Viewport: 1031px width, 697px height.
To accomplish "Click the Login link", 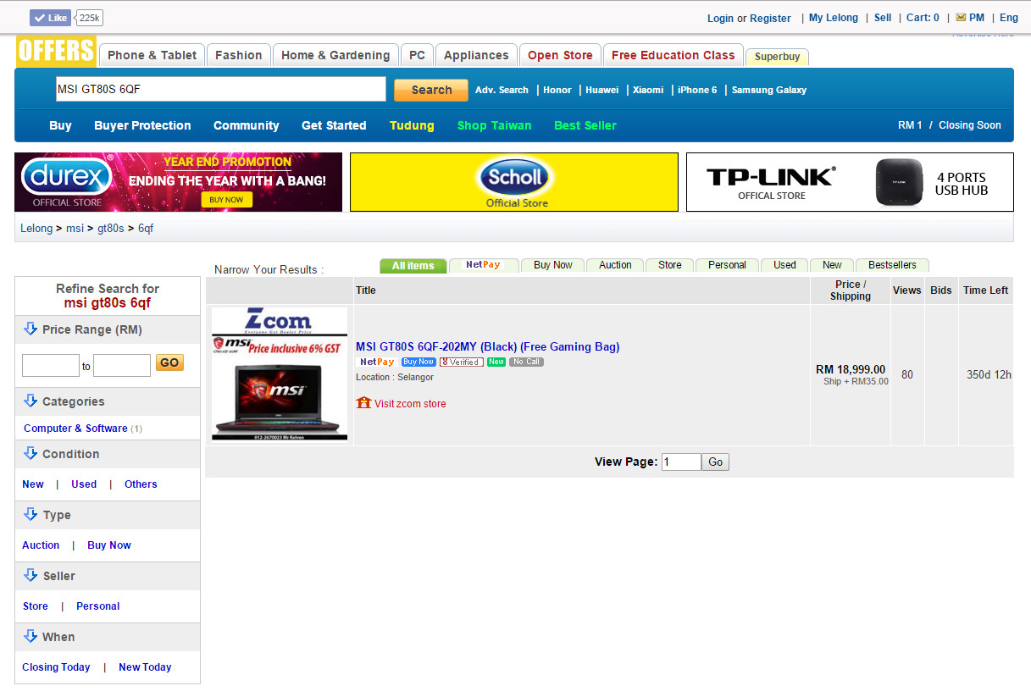I will pyautogui.click(x=720, y=18).
